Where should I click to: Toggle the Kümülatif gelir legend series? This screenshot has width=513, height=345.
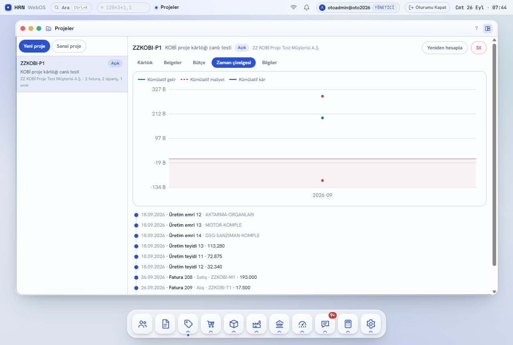(157, 79)
